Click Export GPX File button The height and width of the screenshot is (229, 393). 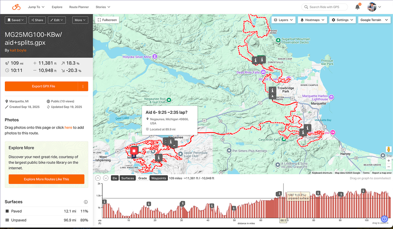click(41, 86)
